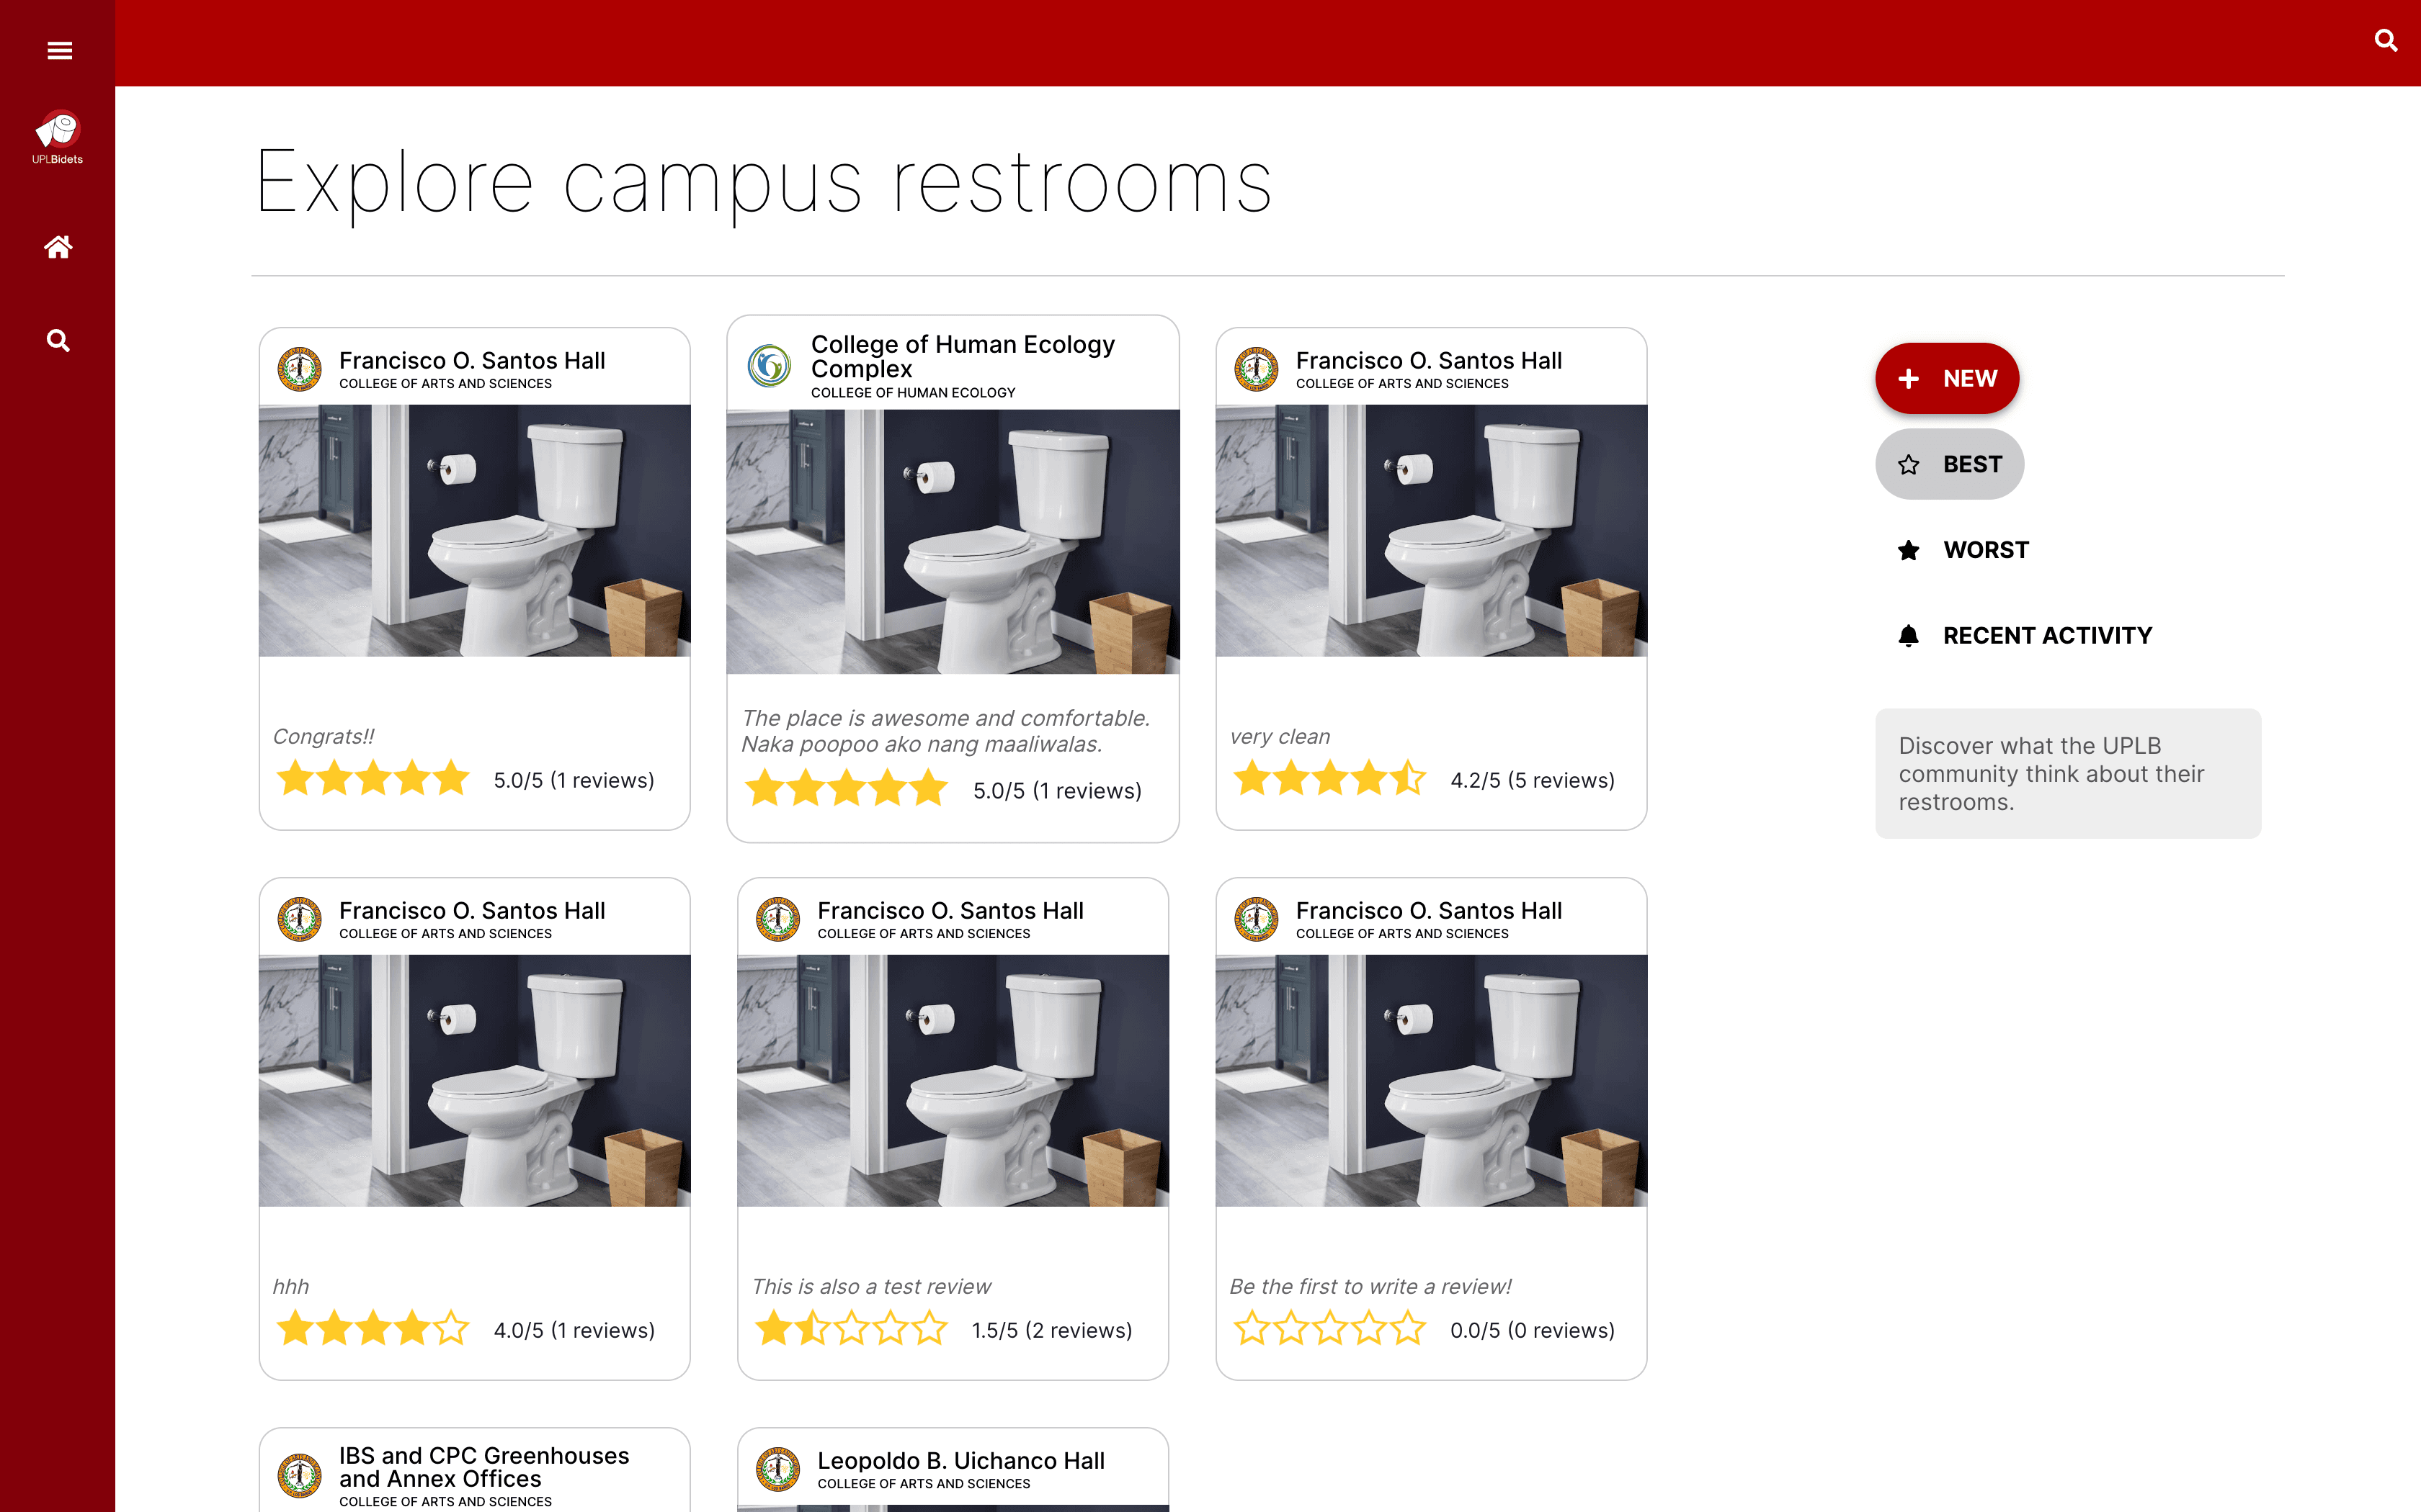This screenshot has width=2421, height=1512.
Task: Go to the Home page icon
Action: point(58,247)
